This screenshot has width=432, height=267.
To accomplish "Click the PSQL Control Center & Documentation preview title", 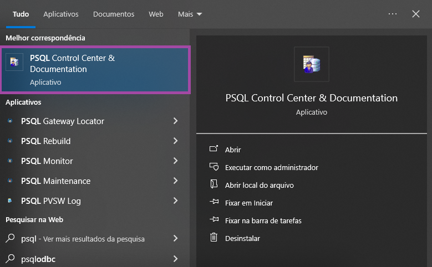I will [x=311, y=98].
